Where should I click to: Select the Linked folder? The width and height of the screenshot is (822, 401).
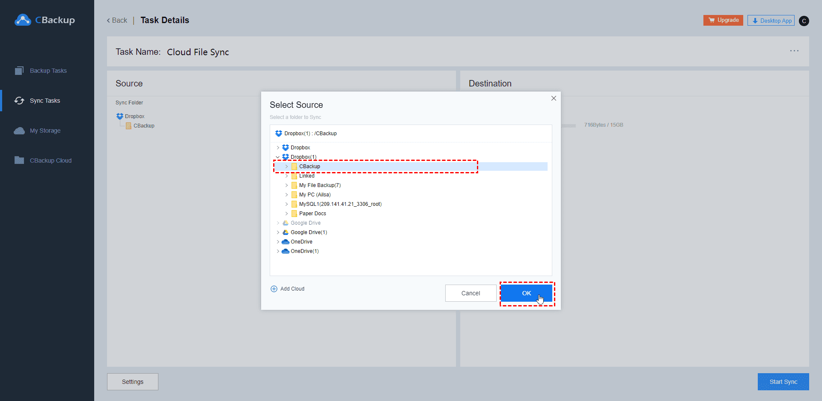click(307, 176)
